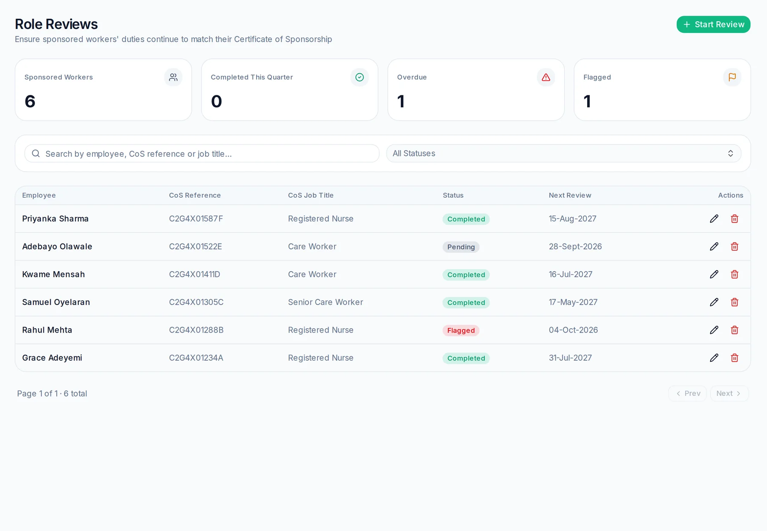Click the CoS Job Title column header
Screen dimensions: 767x531
tap(311, 195)
